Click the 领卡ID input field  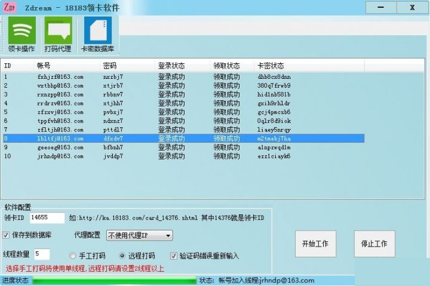[47, 218]
